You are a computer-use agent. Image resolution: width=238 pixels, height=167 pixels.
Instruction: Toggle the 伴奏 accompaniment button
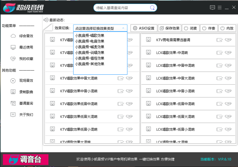209,28
